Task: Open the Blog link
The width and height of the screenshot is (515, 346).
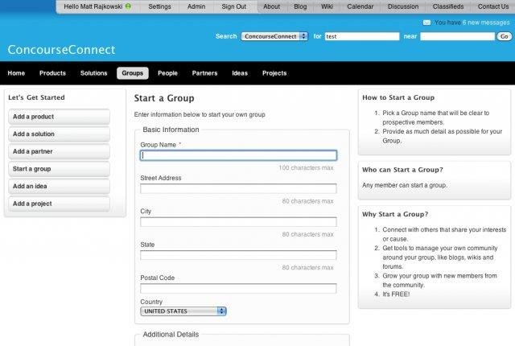Action: (300, 6)
